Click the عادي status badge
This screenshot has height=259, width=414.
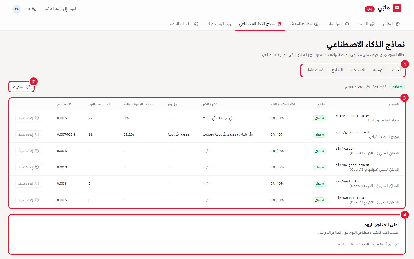(397, 87)
